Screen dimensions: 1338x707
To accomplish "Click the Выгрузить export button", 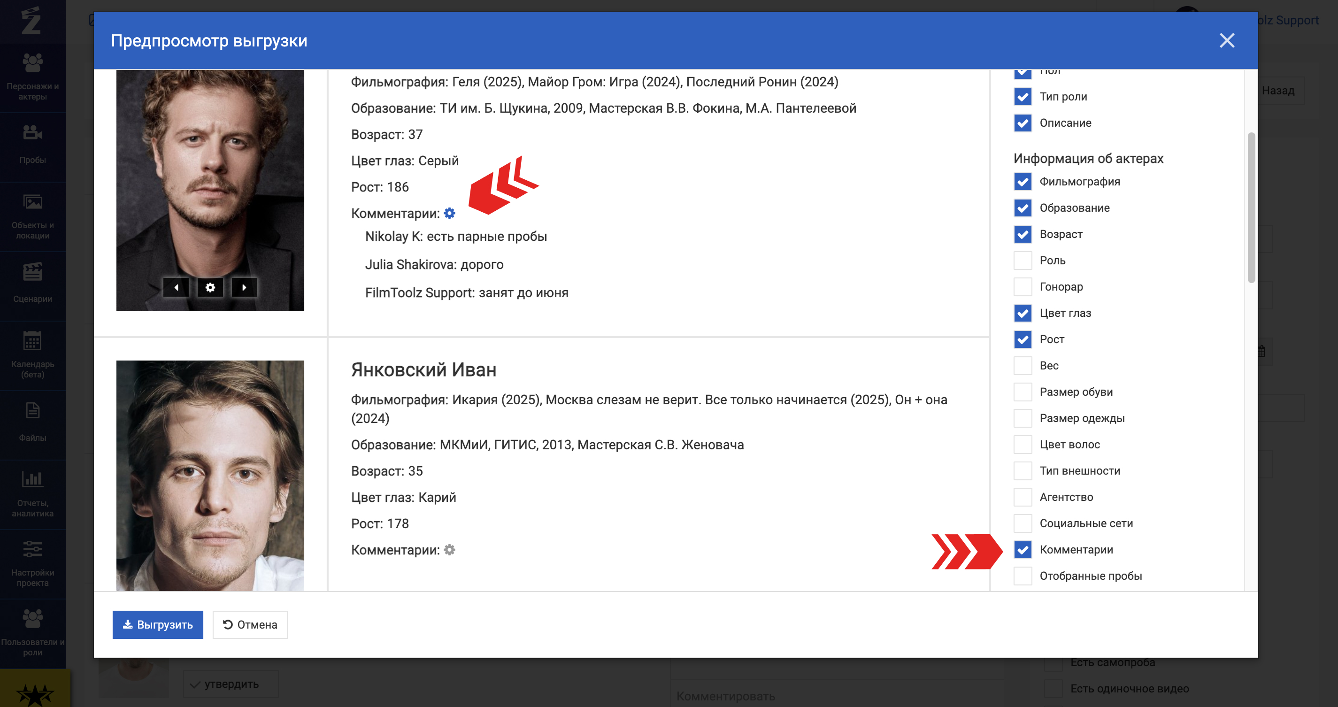I will 157,624.
